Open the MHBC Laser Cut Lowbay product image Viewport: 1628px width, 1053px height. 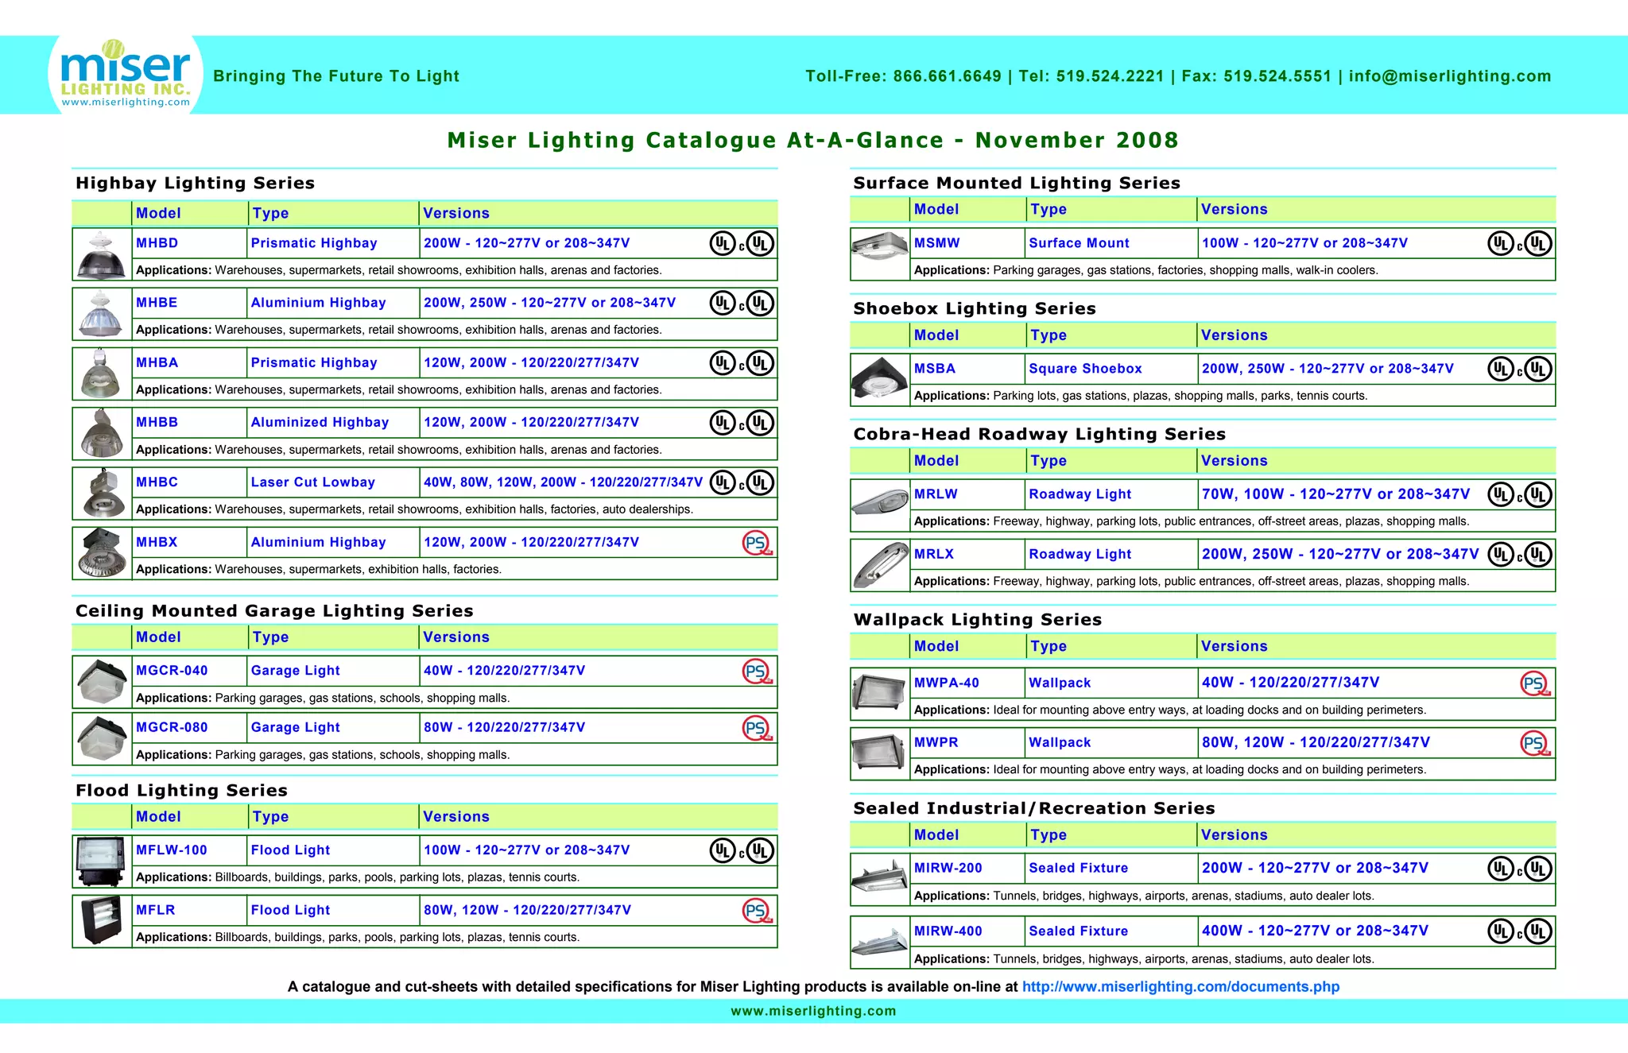click(x=103, y=493)
